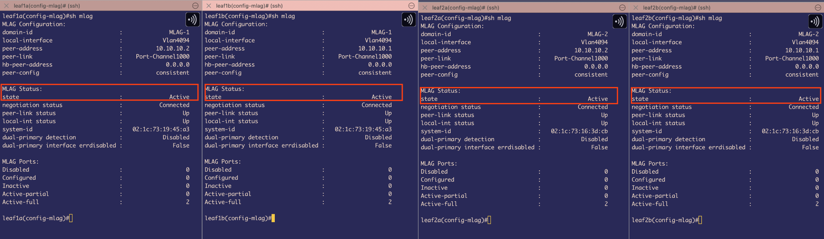The image size is (824, 239).
Task: Select the leaf1b(config-mlag)# pane title
Action: 249,6
